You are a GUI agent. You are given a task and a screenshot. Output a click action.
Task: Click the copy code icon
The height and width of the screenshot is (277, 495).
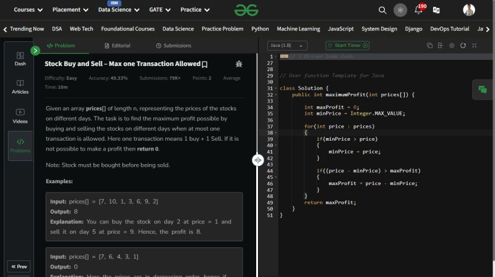tap(429, 46)
